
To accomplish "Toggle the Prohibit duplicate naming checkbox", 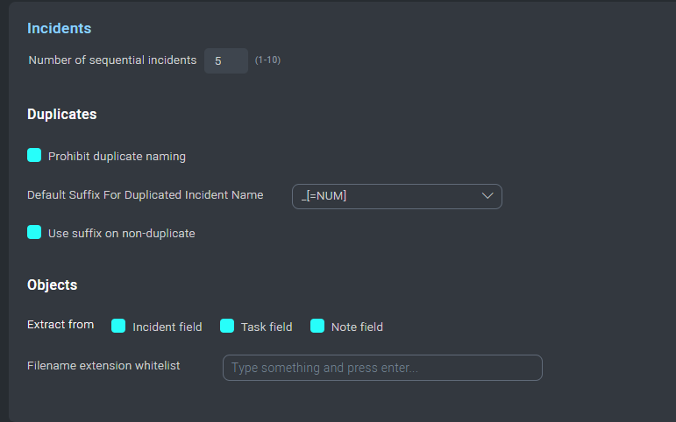I will tap(34, 155).
